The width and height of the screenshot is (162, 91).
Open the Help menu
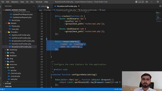(x=46, y=2)
